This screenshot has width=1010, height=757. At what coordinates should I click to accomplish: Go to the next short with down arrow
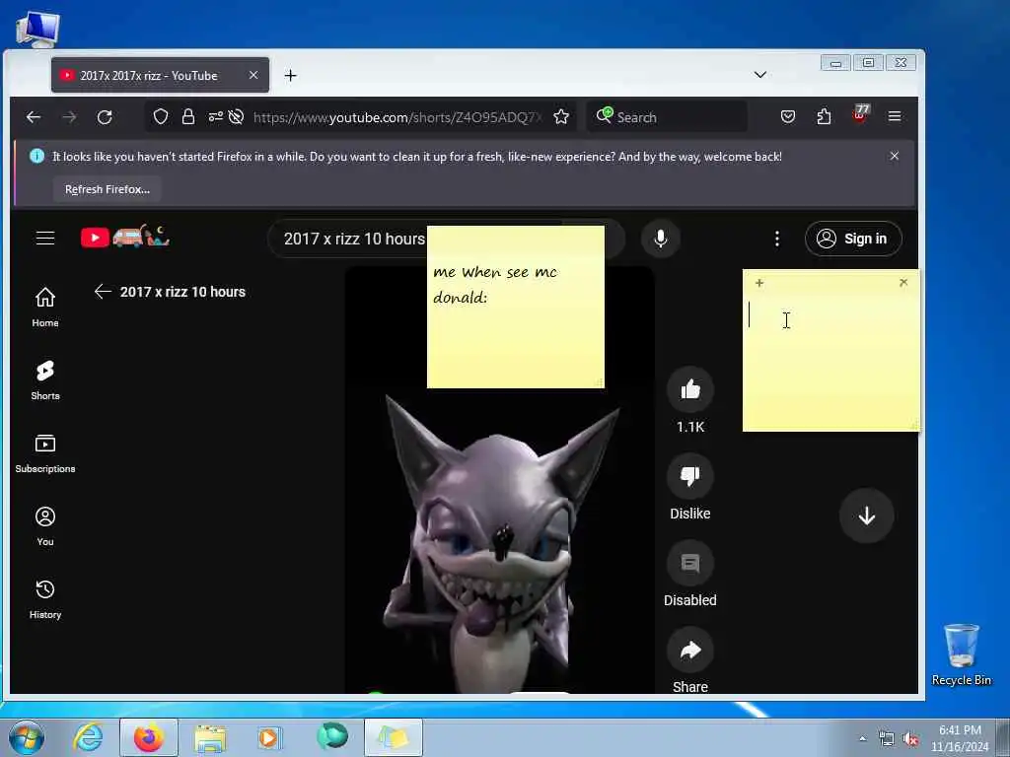coord(866,516)
